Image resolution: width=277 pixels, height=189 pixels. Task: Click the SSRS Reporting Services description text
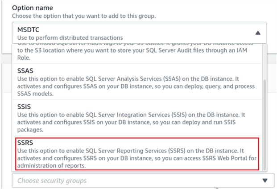tap(134, 159)
